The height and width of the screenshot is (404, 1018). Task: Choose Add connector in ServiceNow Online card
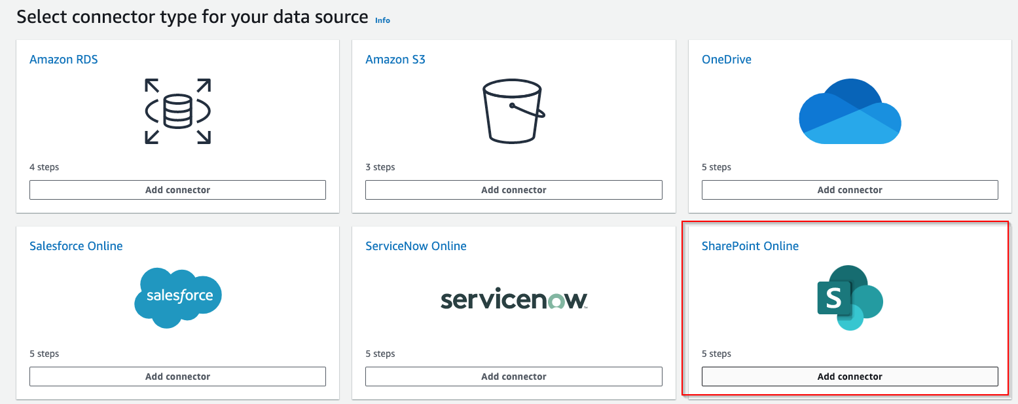513,376
